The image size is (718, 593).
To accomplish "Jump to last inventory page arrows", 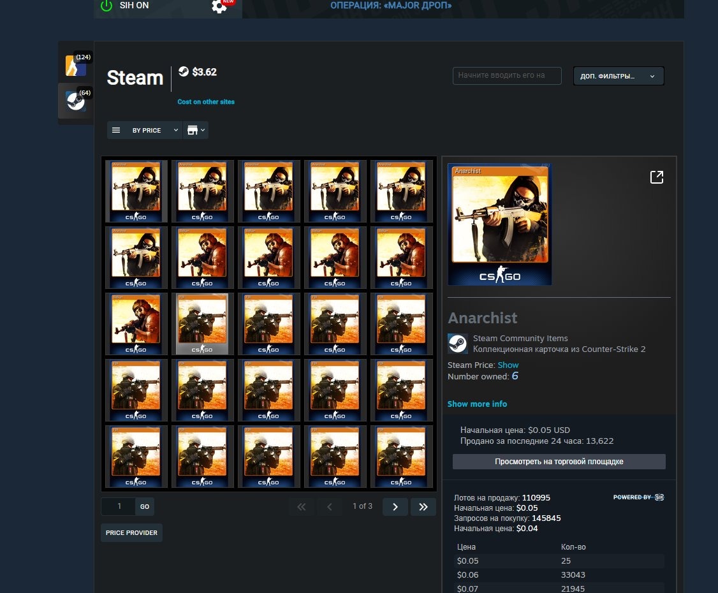I will (x=423, y=506).
